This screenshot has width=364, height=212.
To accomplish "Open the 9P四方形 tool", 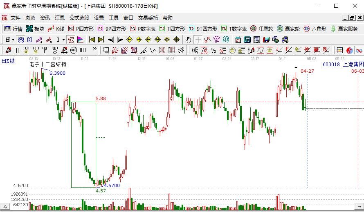I will [112, 29].
